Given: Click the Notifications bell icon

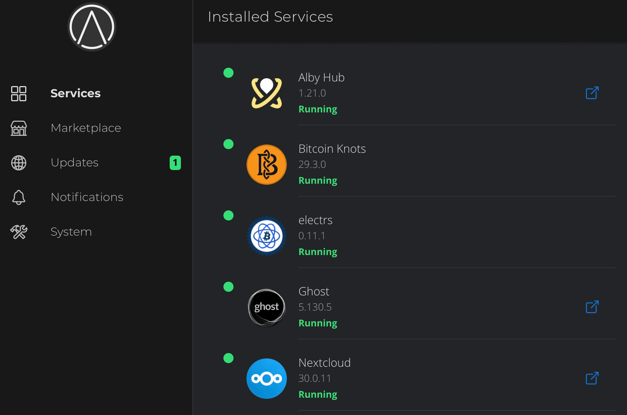Looking at the screenshot, I should point(19,197).
